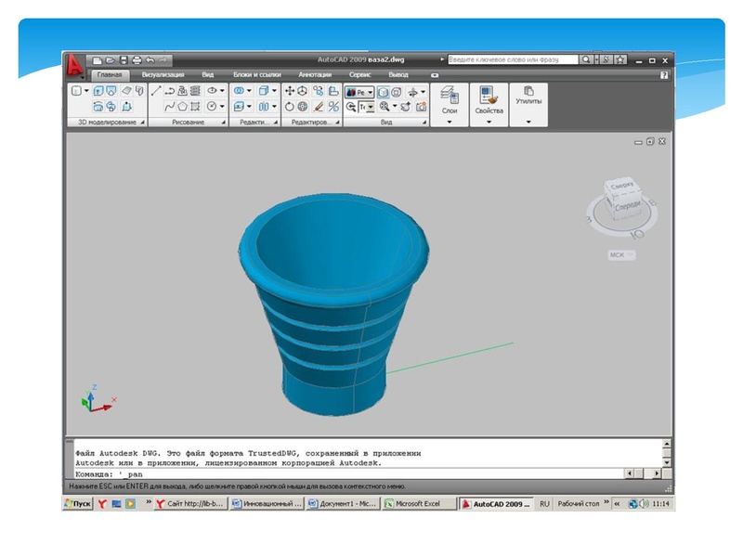Click the Undo arrow in quick access toolbar
Screen dimensions: 743x557
(x=150, y=59)
